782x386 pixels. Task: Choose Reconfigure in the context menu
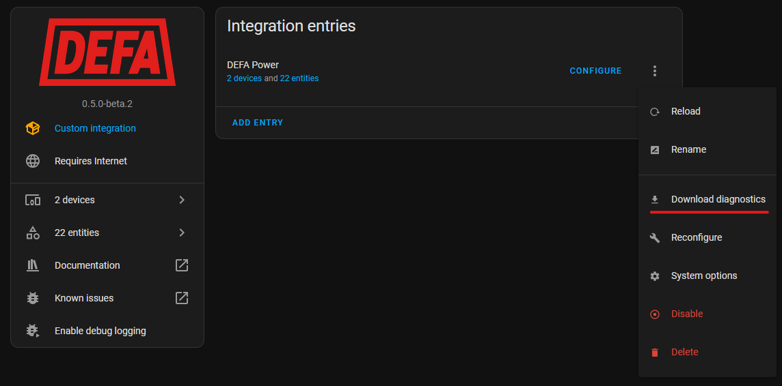tap(696, 237)
